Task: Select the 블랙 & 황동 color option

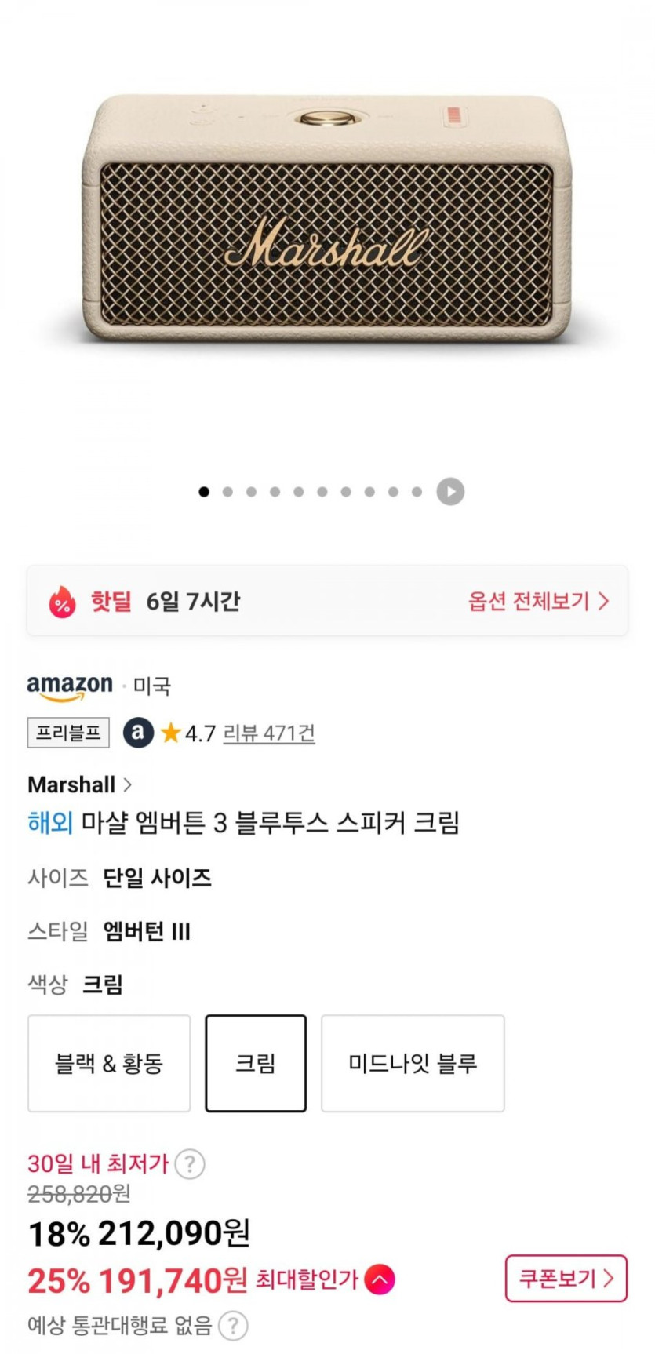Action: point(109,1063)
